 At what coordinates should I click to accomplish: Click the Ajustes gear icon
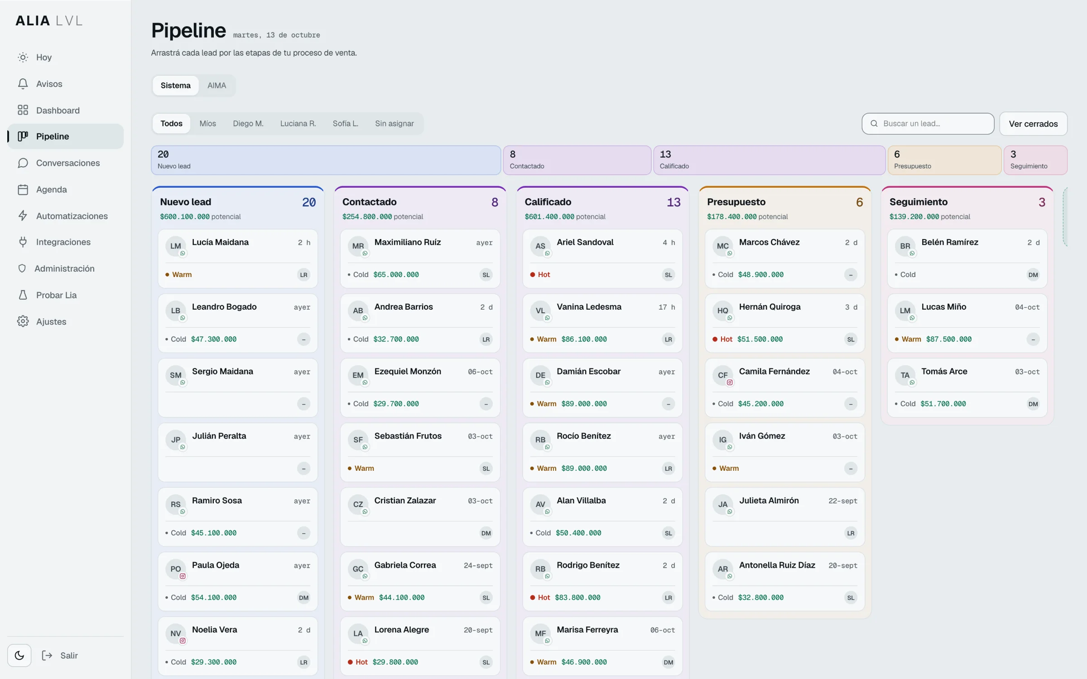point(23,321)
